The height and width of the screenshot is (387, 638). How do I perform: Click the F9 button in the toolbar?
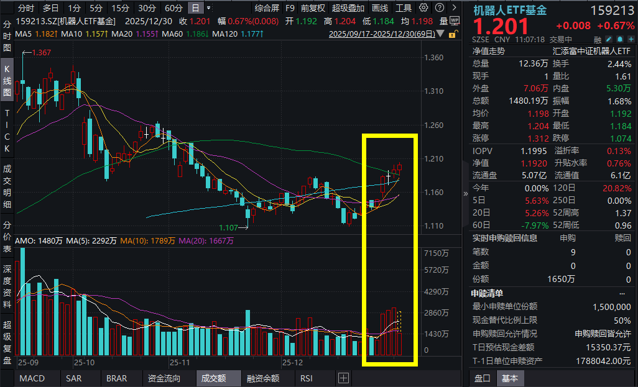point(290,8)
